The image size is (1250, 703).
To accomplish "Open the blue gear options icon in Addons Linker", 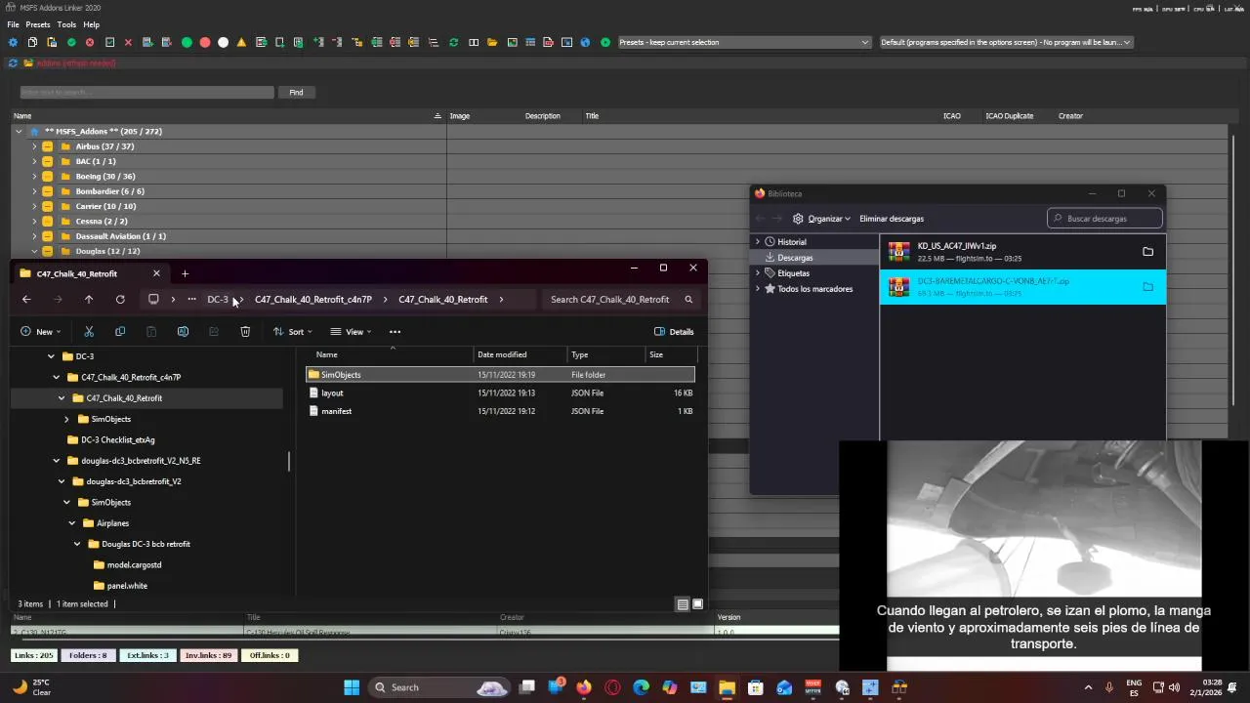I will [x=13, y=42].
